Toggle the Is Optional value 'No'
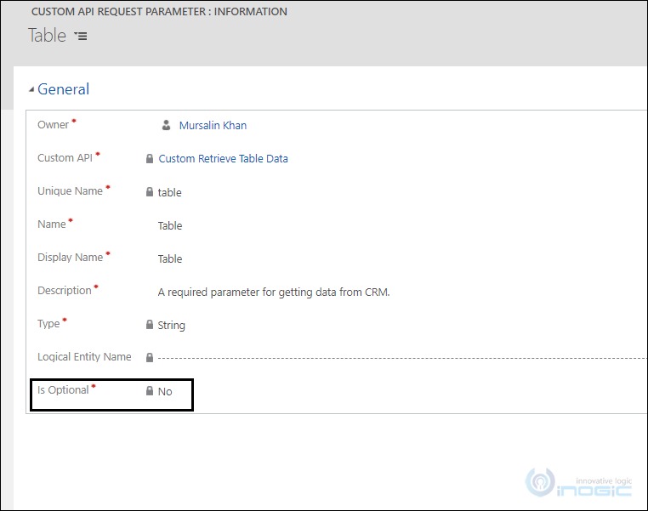 (x=165, y=392)
